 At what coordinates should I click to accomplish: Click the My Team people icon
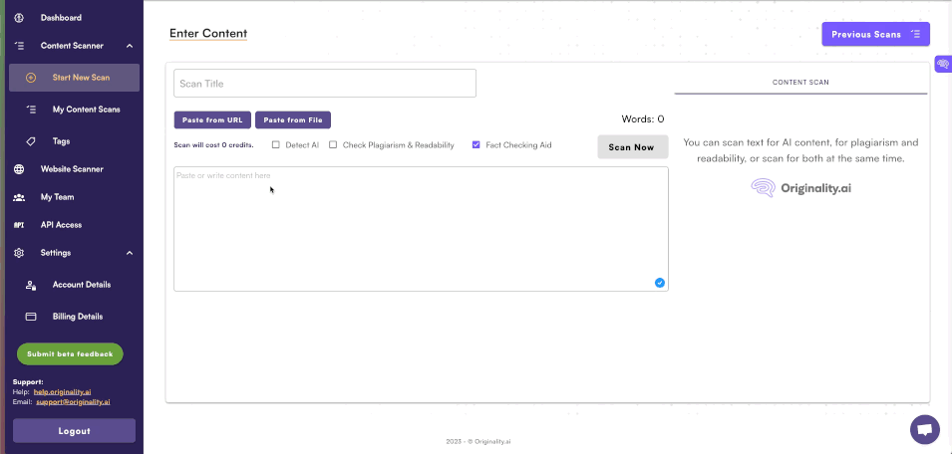coord(19,197)
